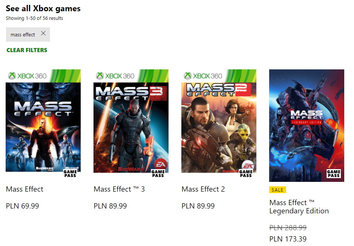Click the CLEAR FILTERS link
Screen dimensions: 354x246
(x=27, y=50)
